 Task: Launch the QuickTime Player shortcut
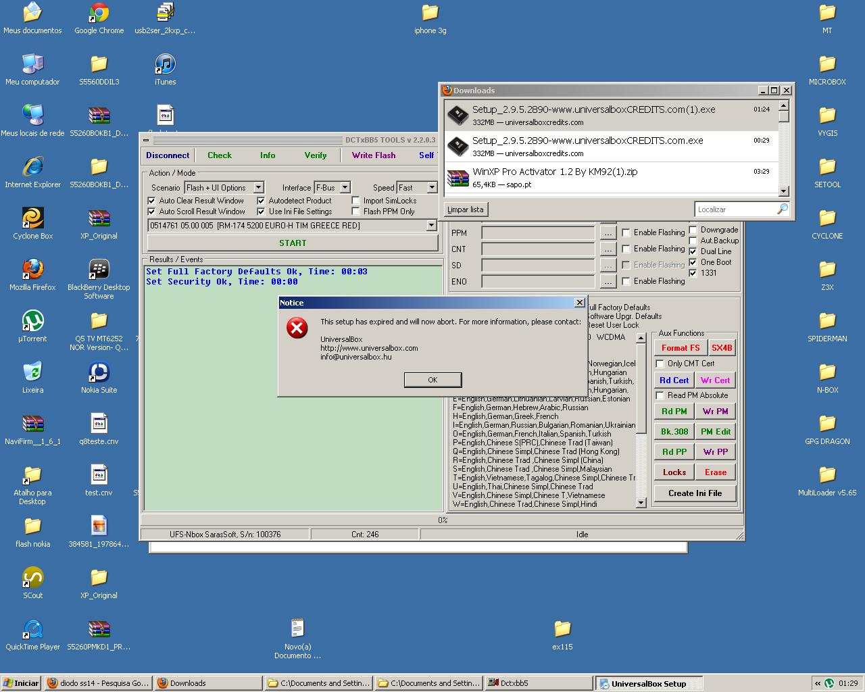click(32, 635)
